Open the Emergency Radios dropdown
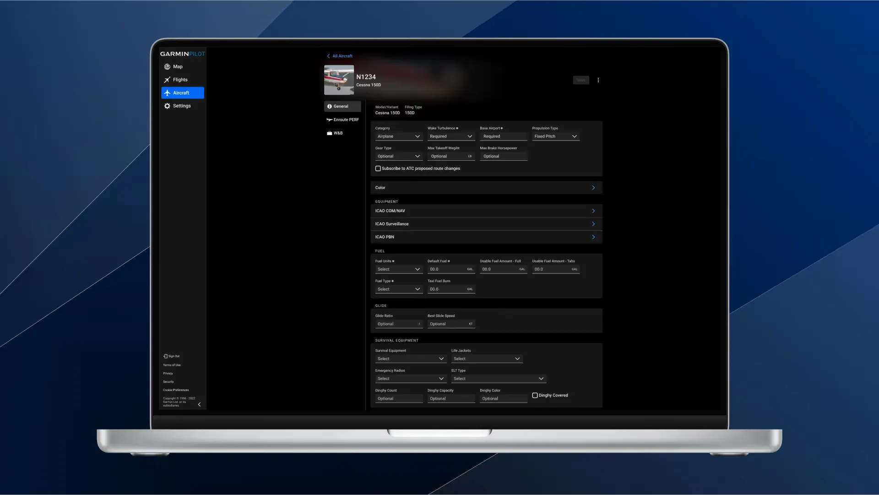879x495 pixels. click(411, 379)
